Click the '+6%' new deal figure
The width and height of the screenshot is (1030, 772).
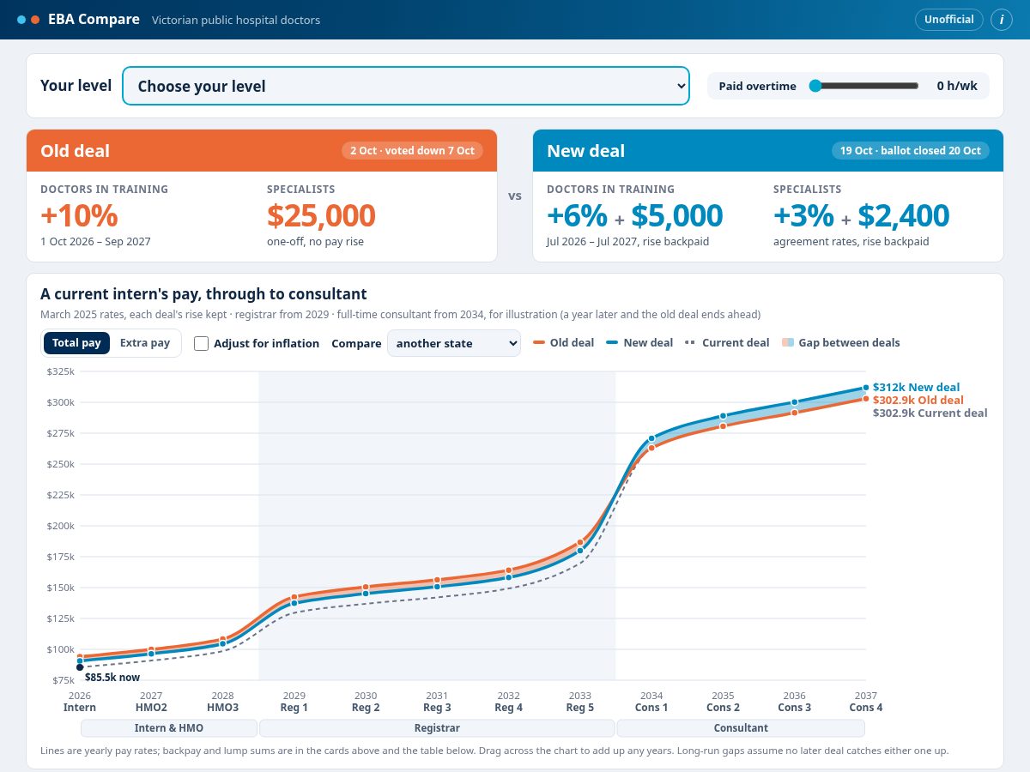pos(577,215)
